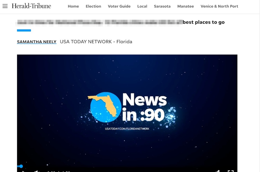Share the video using share icon

[217, 171]
